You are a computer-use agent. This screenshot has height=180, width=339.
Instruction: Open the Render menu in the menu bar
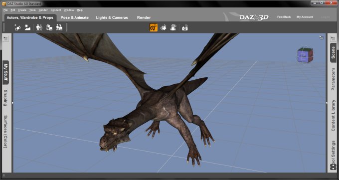tap(43, 10)
